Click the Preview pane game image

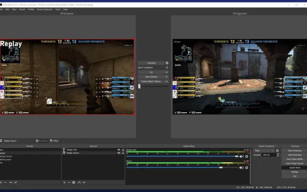(67, 77)
